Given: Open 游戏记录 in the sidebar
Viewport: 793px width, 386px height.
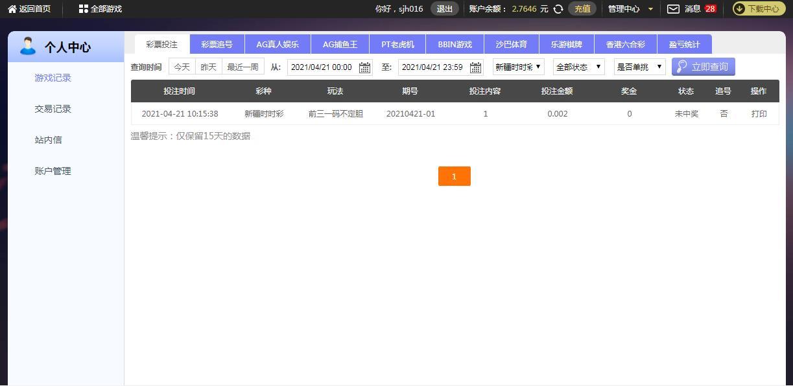Looking at the screenshot, I should click(53, 78).
